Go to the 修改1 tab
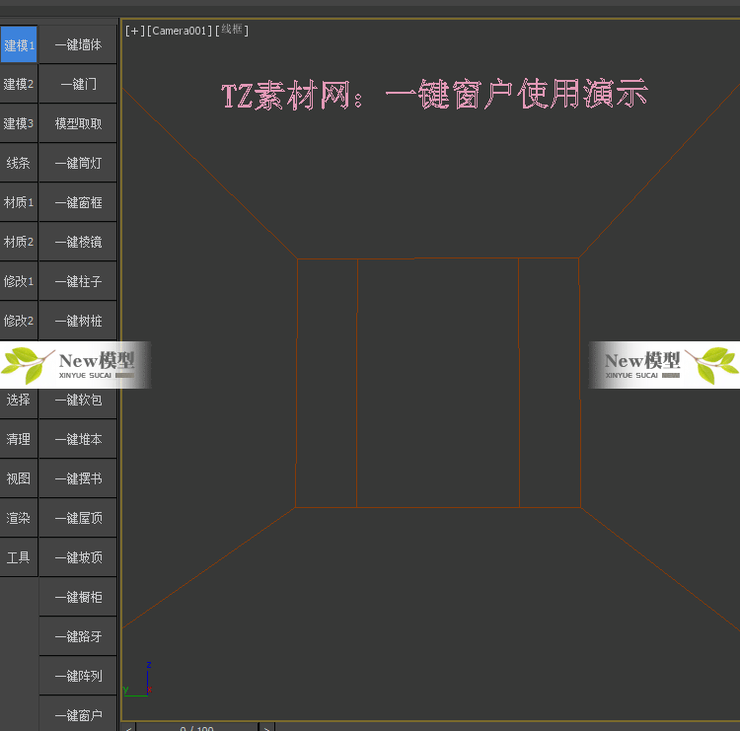The width and height of the screenshot is (740, 731). coord(19,281)
